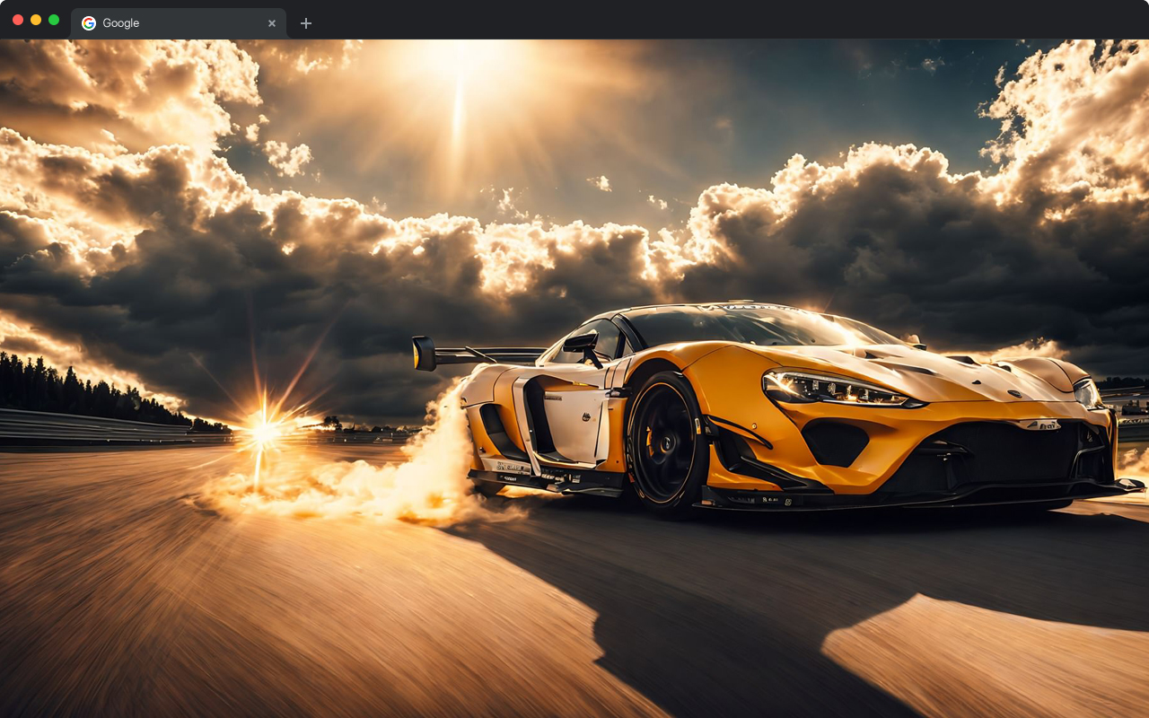Open a new tab with the plus button
This screenshot has height=718, width=1149.
tap(306, 23)
